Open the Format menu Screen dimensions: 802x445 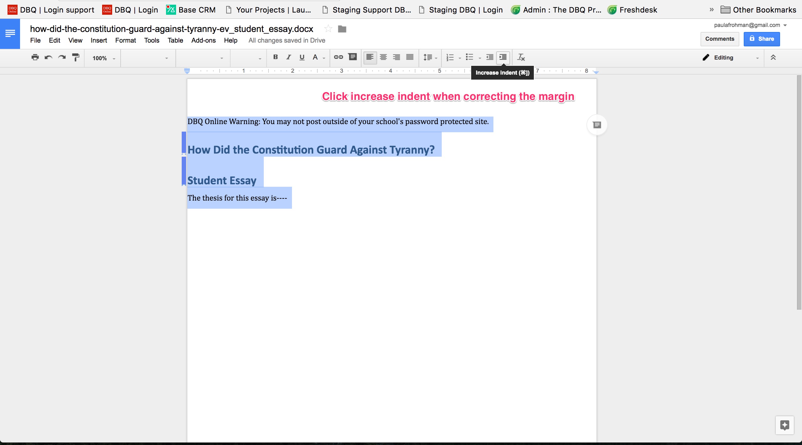pyautogui.click(x=125, y=40)
